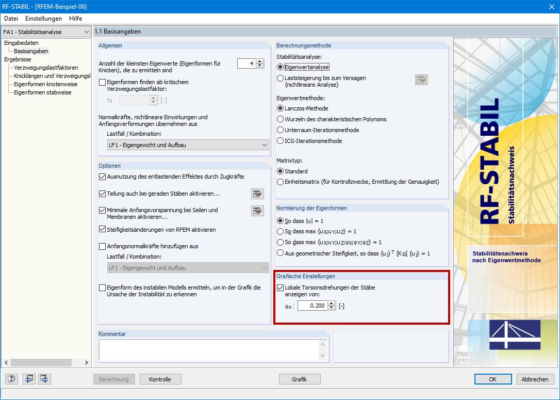This screenshot has width=560, height=400.
Task: Open LF1 Eigengewicht und Aufbau load case dropdown
Action: coord(188,145)
